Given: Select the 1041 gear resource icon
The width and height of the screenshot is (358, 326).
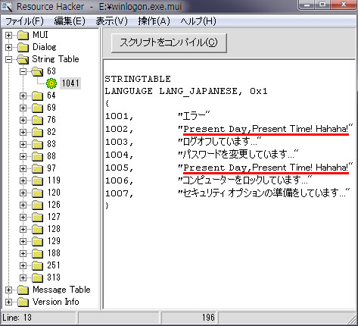Looking at the screenshot, I should tap(51, 83).
